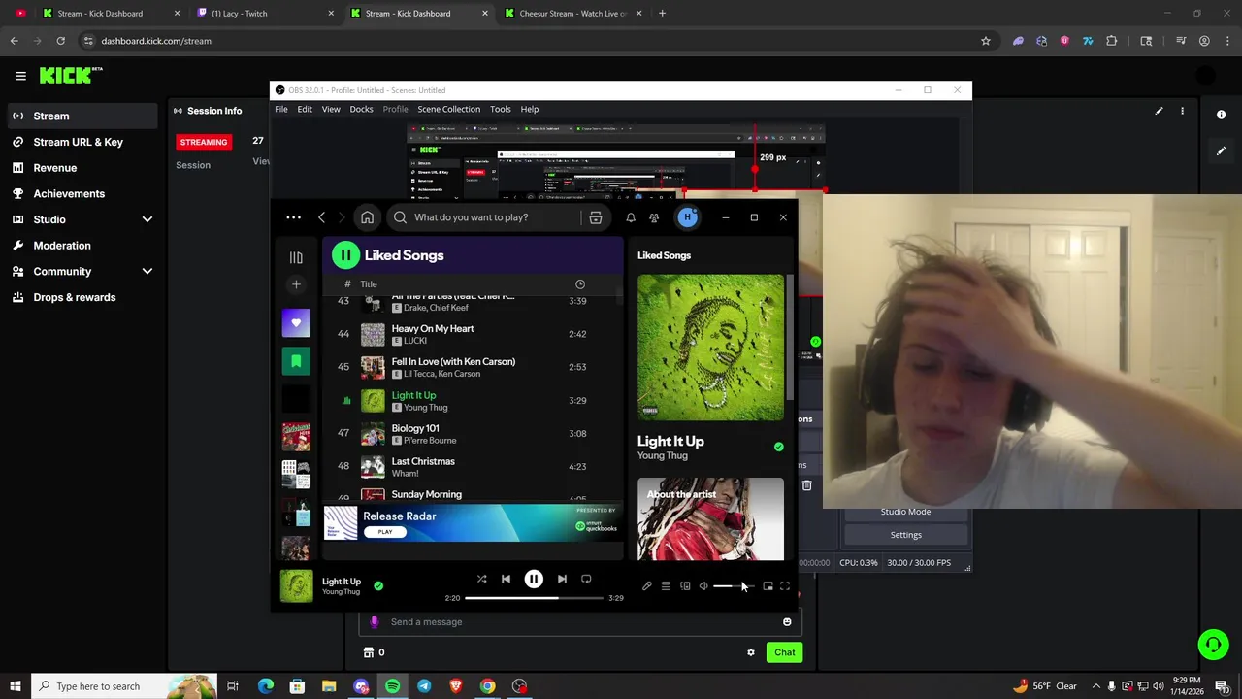Screen dimensions: 1242x699
Task: Open the OBS Help menu
Action: 530,109
